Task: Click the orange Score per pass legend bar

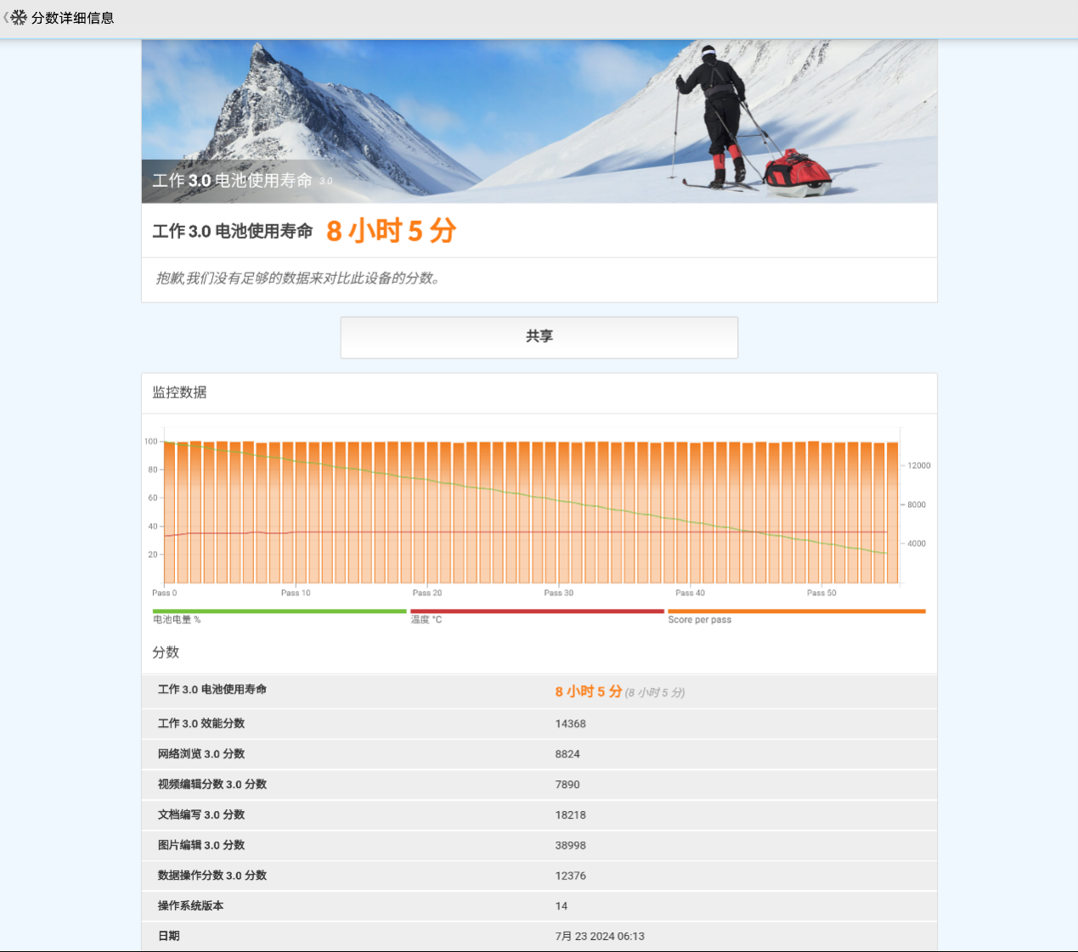Action: point(796,611)
